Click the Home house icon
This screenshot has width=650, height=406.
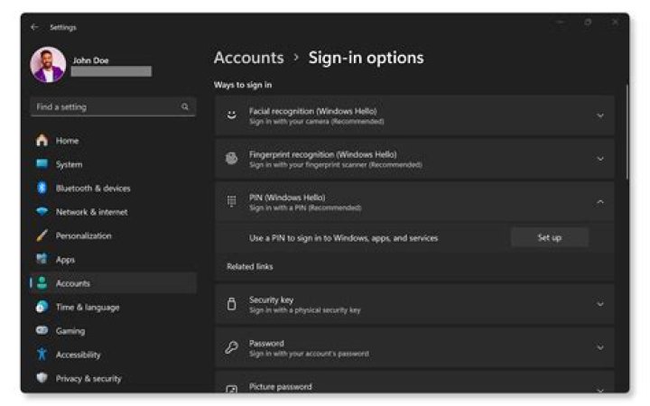pos(42,141)
